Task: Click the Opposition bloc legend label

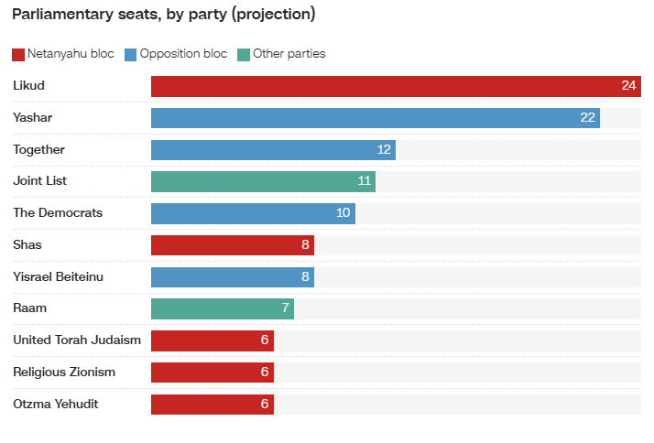Action: (x=183, y=54)
